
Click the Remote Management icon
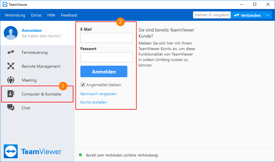11,66
